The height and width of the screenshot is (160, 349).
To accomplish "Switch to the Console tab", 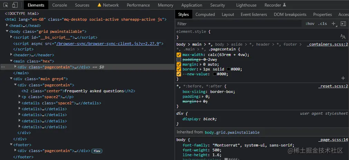I will [60, 5].
